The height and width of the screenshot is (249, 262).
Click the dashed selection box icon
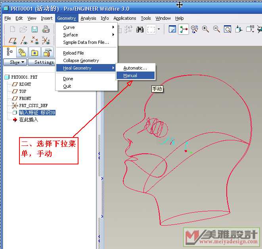click(x=151, y=30)
